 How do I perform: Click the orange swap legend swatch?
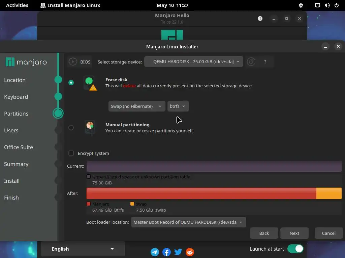[132, 204]
